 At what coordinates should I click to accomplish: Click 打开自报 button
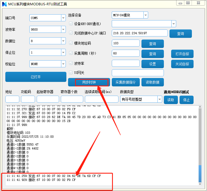(182, 54)
